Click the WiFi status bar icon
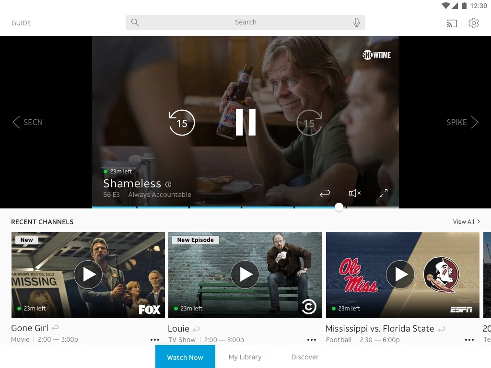This screenshot has width=491, height=368. pos(445,6)
